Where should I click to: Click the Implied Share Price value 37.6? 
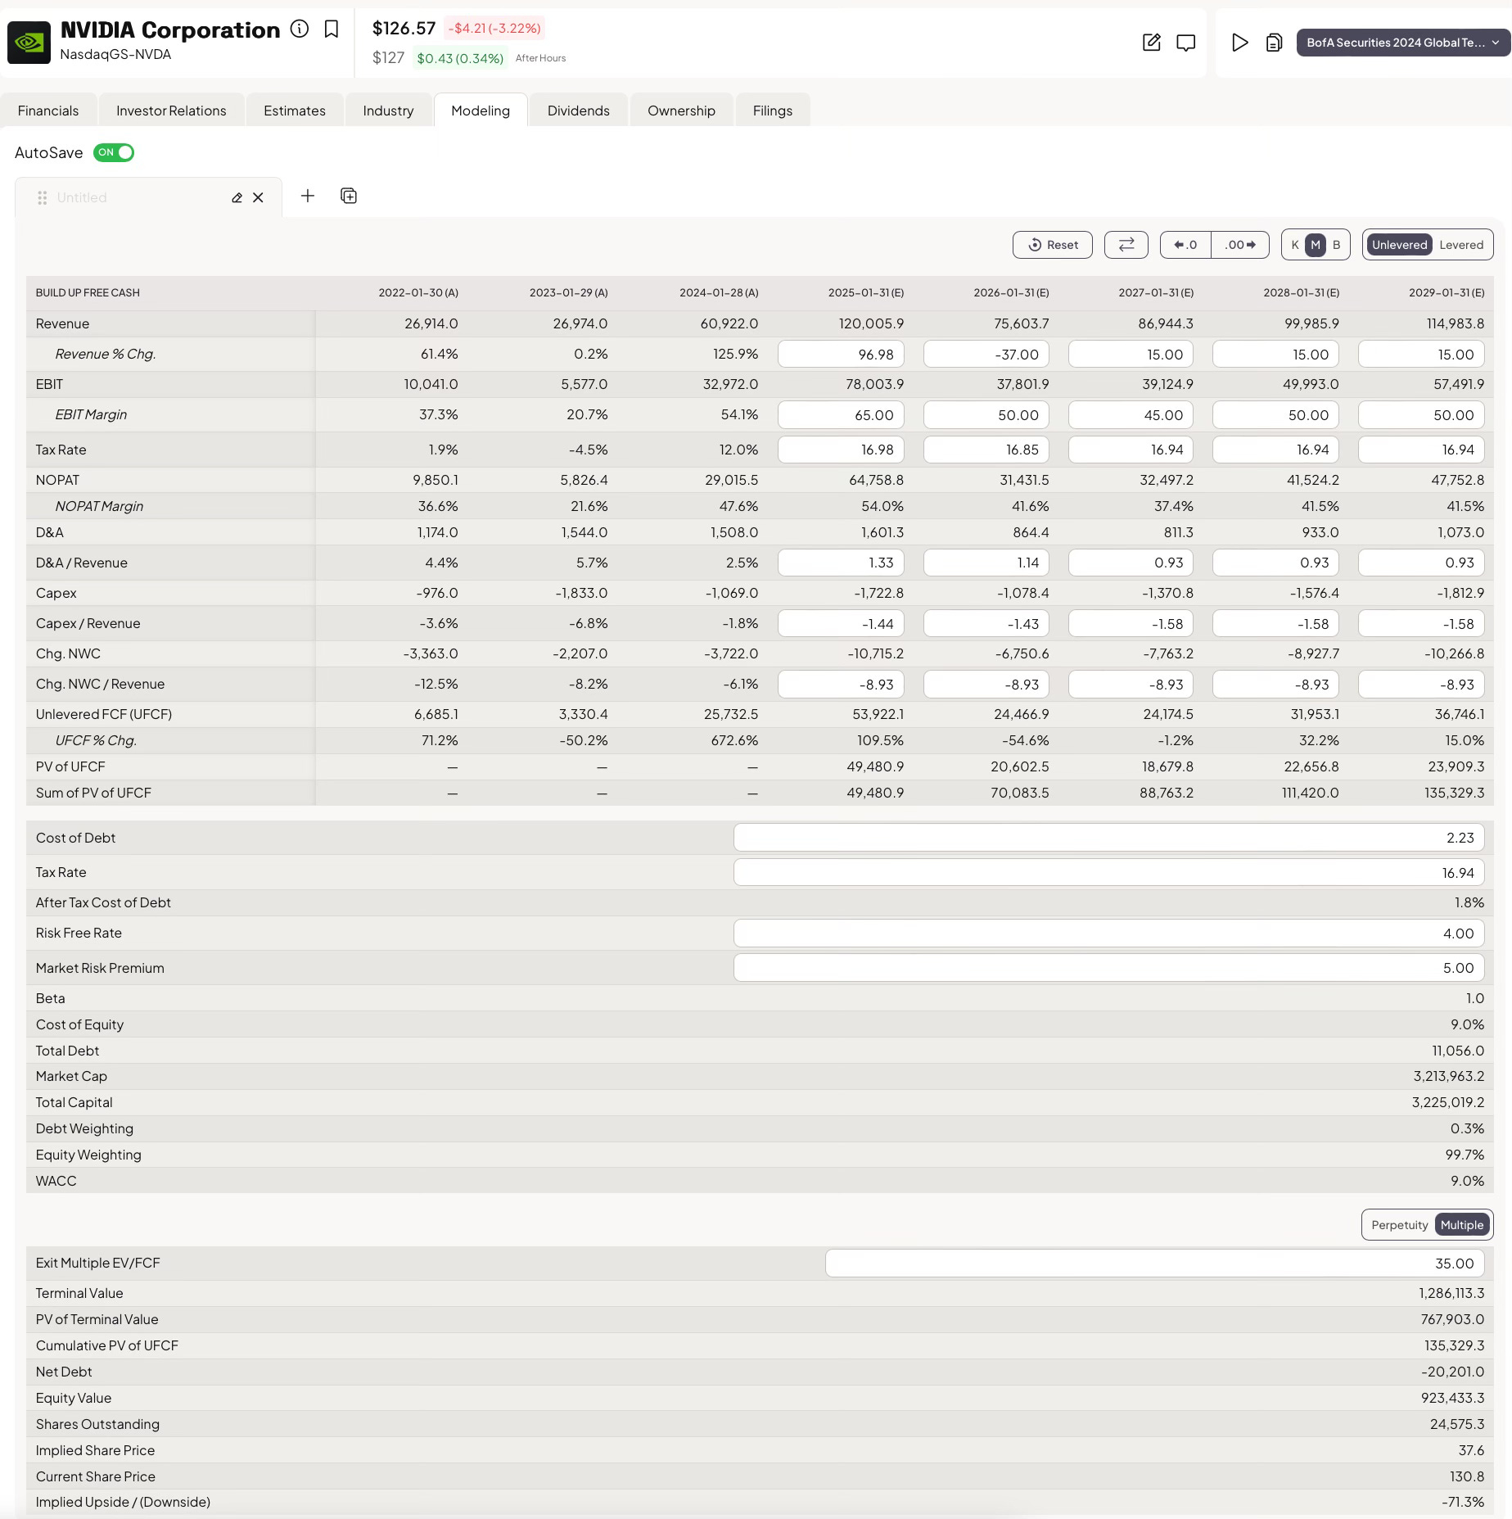(x=1471, y=1450)
